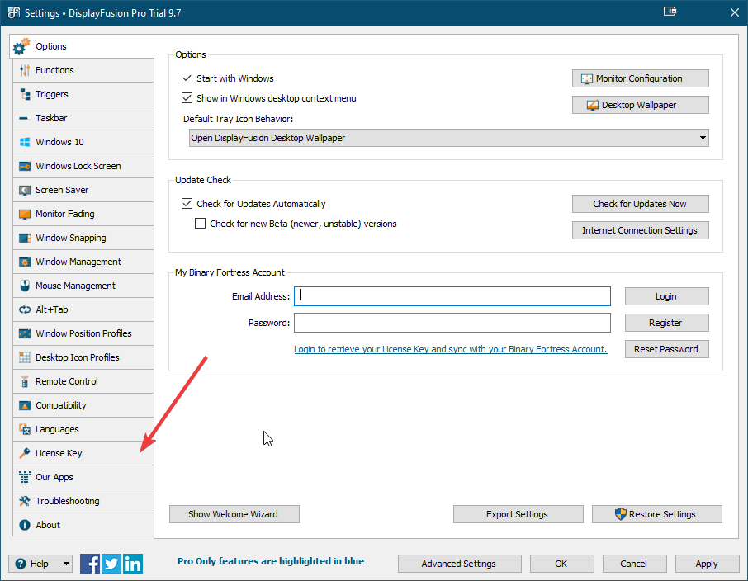
Task: Click the Options gear icon in sidebar
Action: click(21, 46)
